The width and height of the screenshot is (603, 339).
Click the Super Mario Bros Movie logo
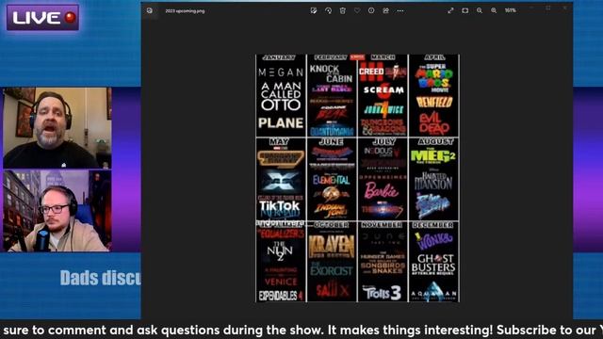pyautogui.click(x=433, y=78)
